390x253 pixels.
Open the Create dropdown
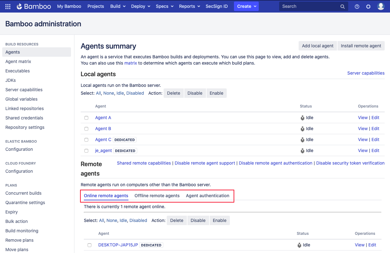tap(246, 6)
